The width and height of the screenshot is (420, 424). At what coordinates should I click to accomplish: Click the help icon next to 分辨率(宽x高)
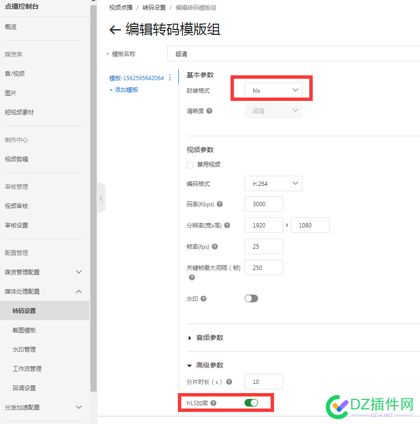(227, 225)
